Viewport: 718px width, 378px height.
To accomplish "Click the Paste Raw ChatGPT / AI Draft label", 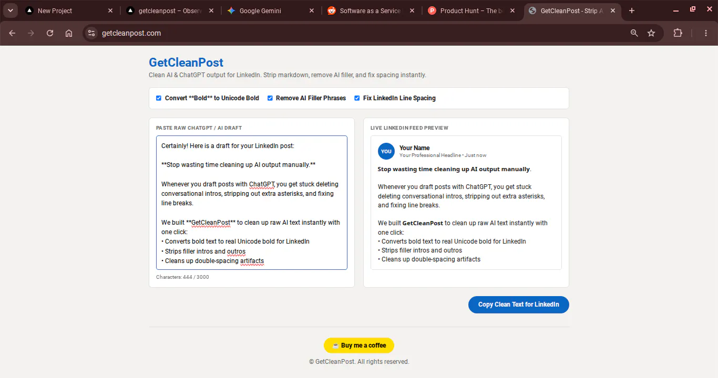I will coord(199,128).
